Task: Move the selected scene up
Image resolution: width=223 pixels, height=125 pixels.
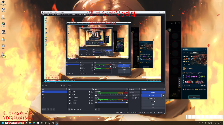Action: [x=51, y=109]
